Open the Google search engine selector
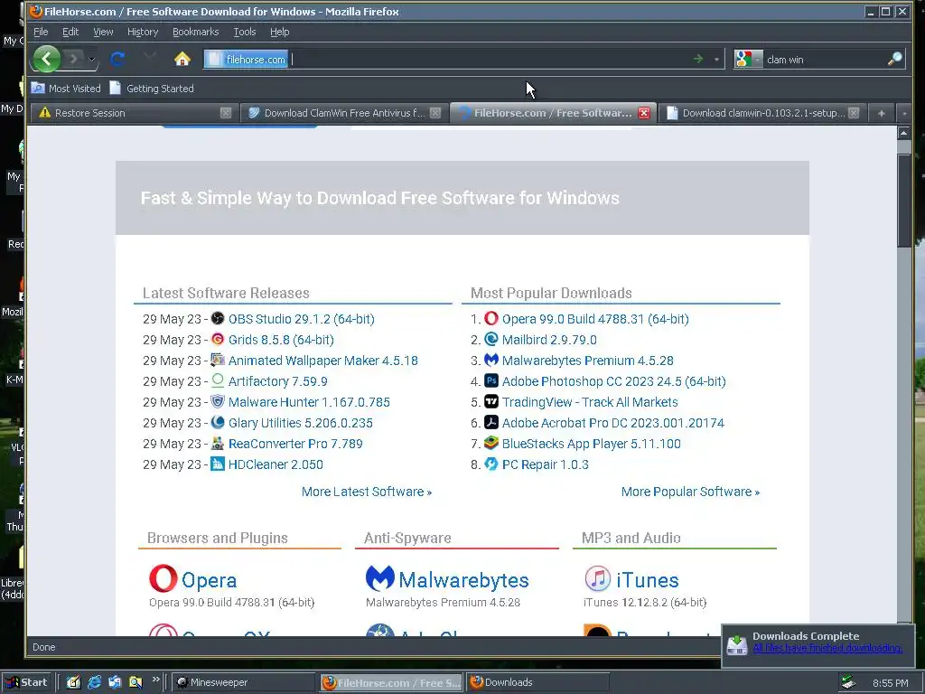Screen dimensions: 925x694 (x=748, y=59)
